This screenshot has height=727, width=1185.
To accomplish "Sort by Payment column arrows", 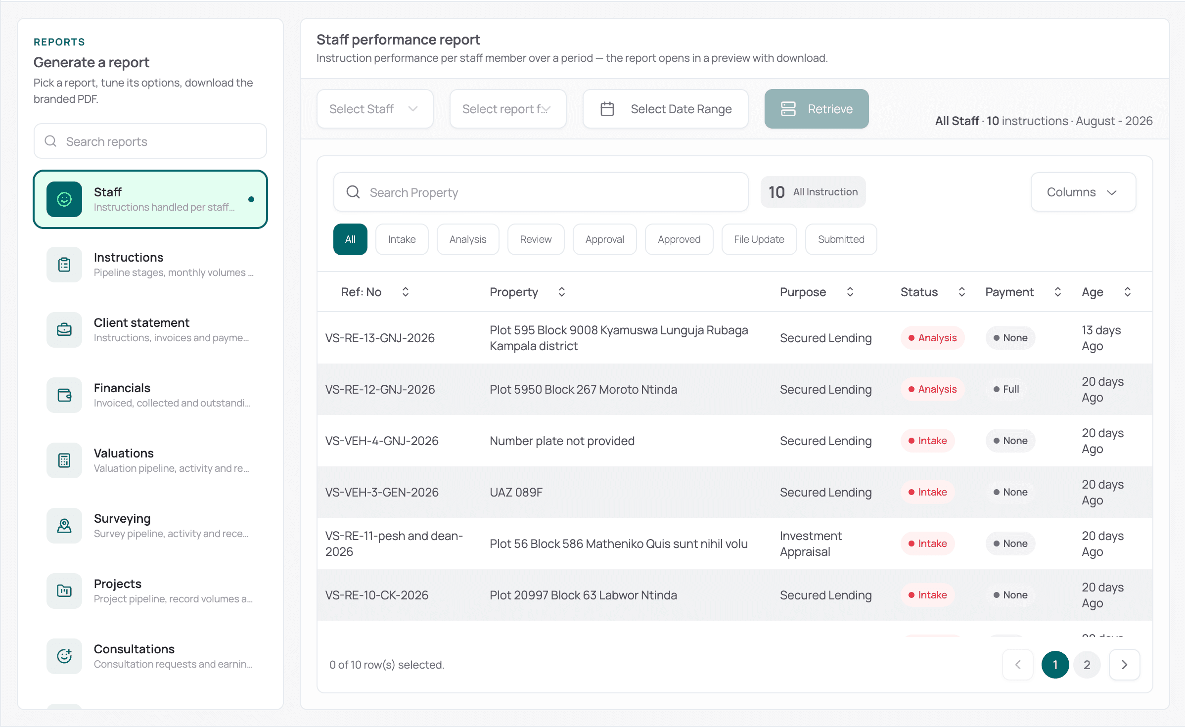I will [1058, 292].
